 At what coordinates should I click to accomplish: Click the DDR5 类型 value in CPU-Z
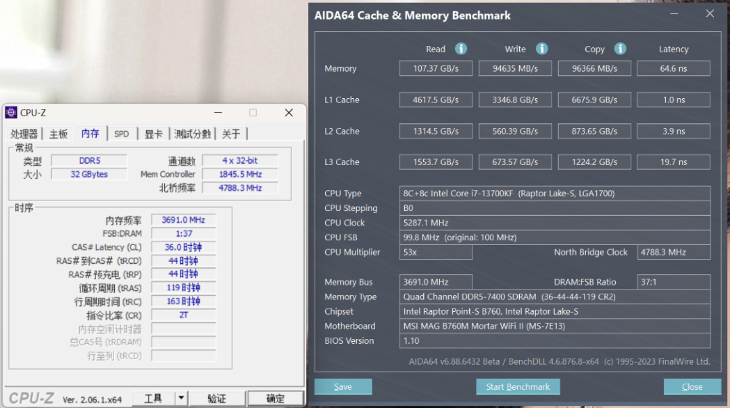pos(89,161)
